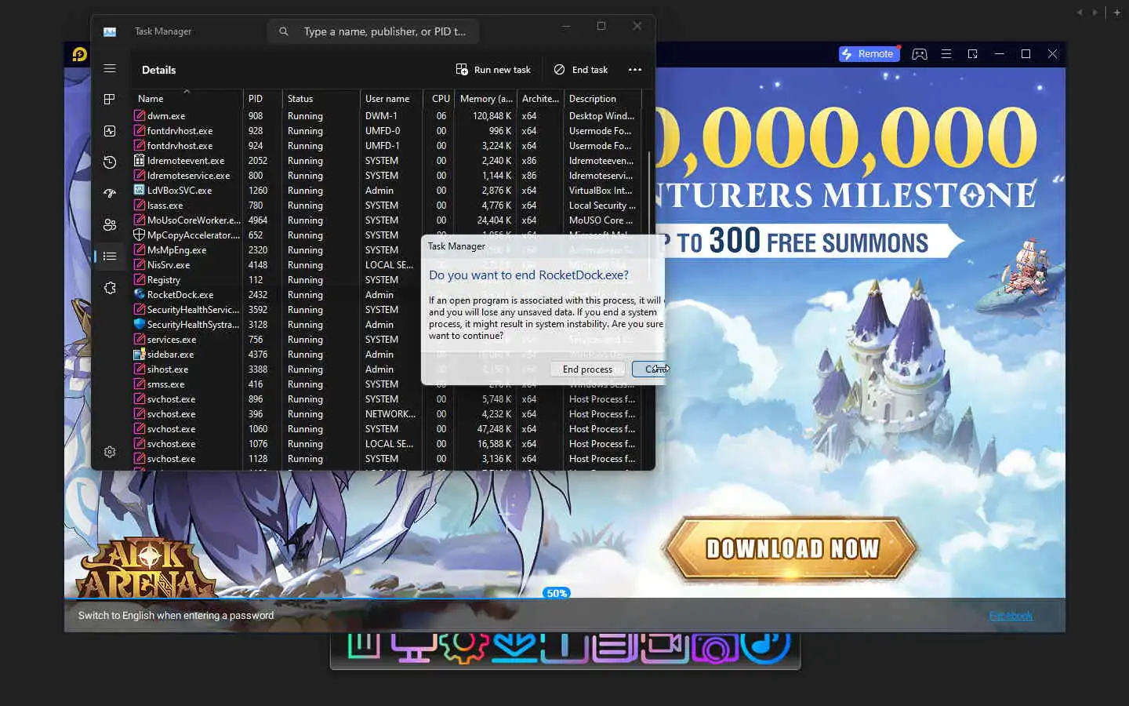Sort by Status column header
1129x706 pixels.
point(321,99)
